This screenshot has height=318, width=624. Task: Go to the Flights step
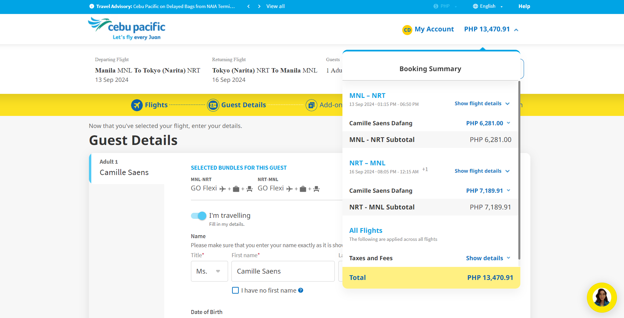(149, 105)
